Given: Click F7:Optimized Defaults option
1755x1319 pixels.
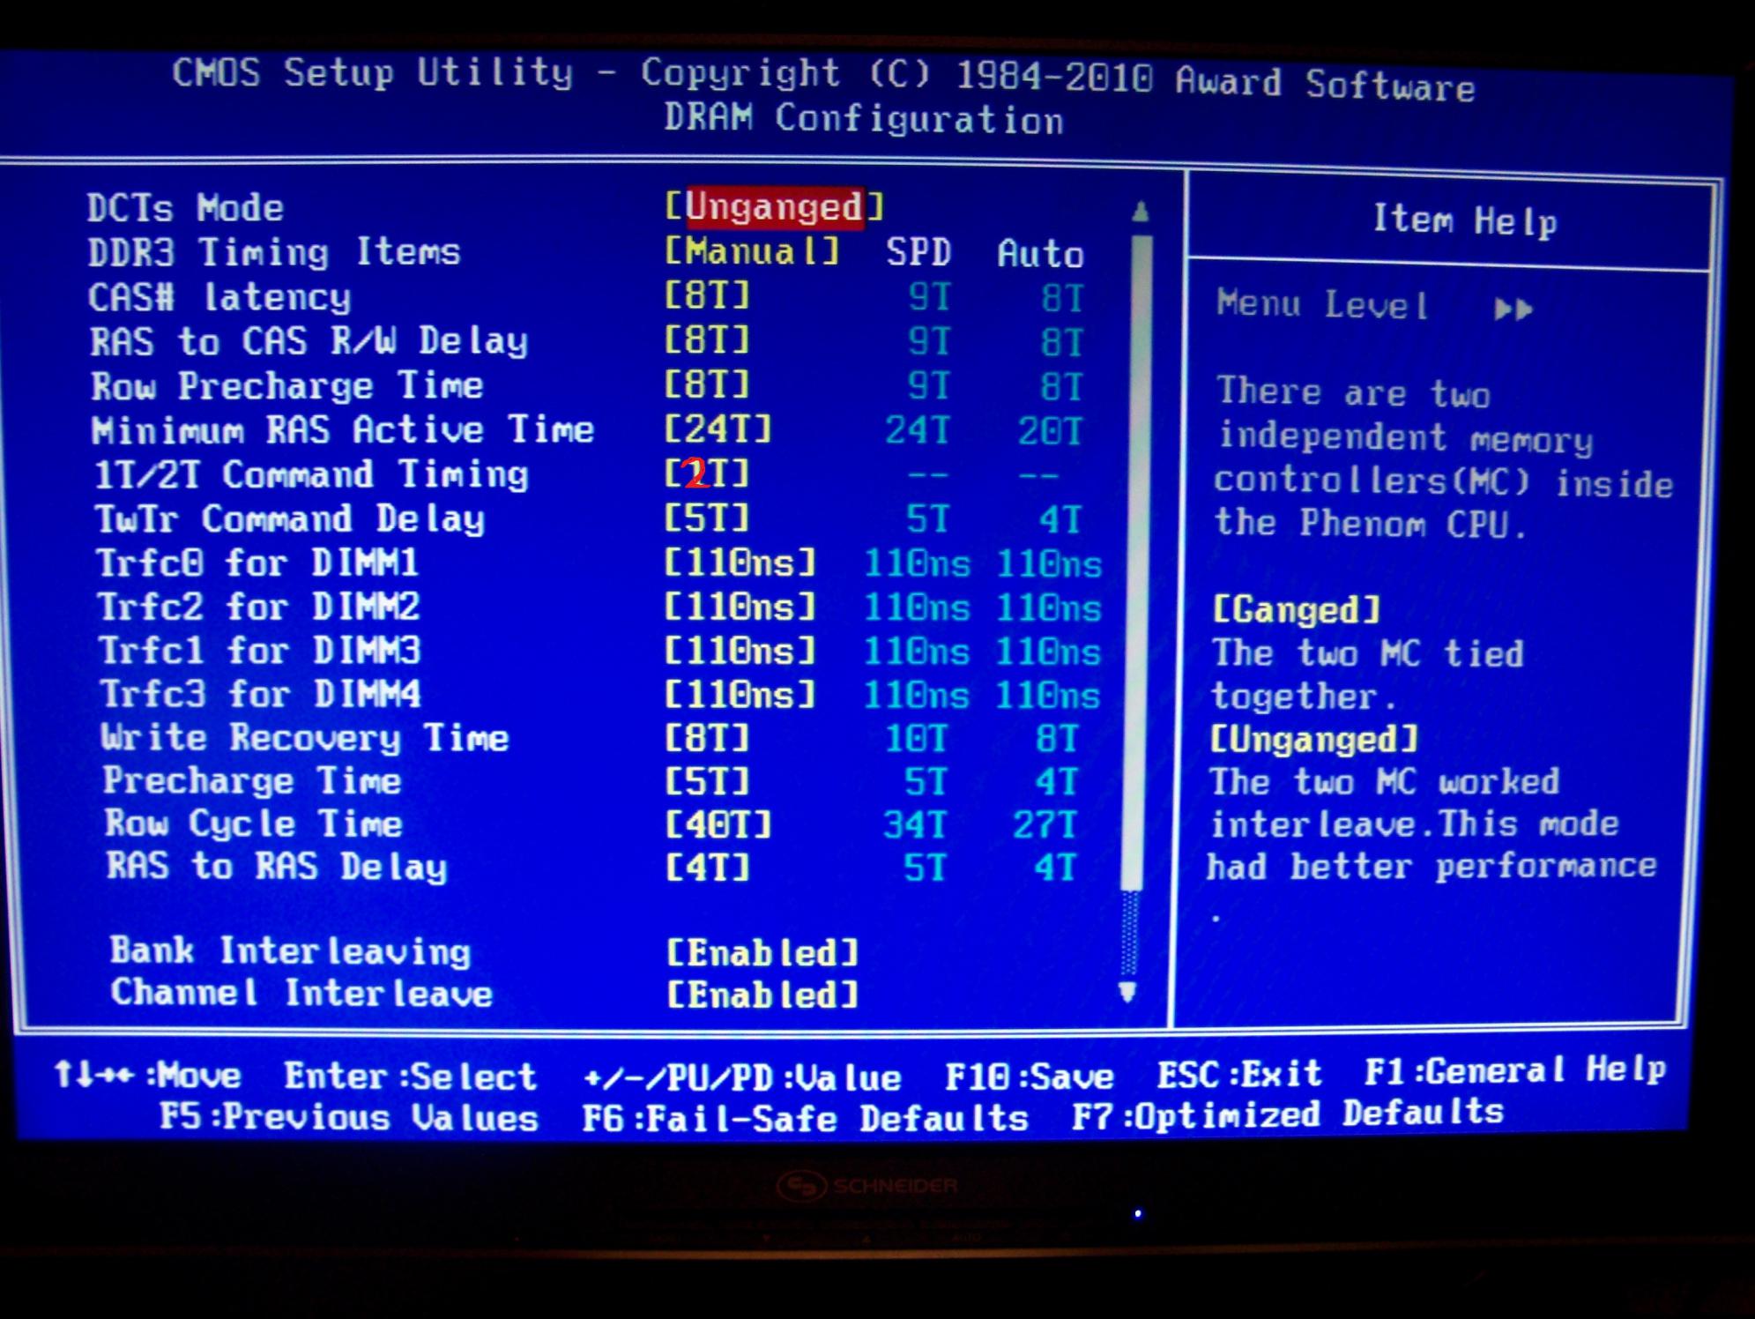Looking at the screenshot, I should click(1287, 1115).
